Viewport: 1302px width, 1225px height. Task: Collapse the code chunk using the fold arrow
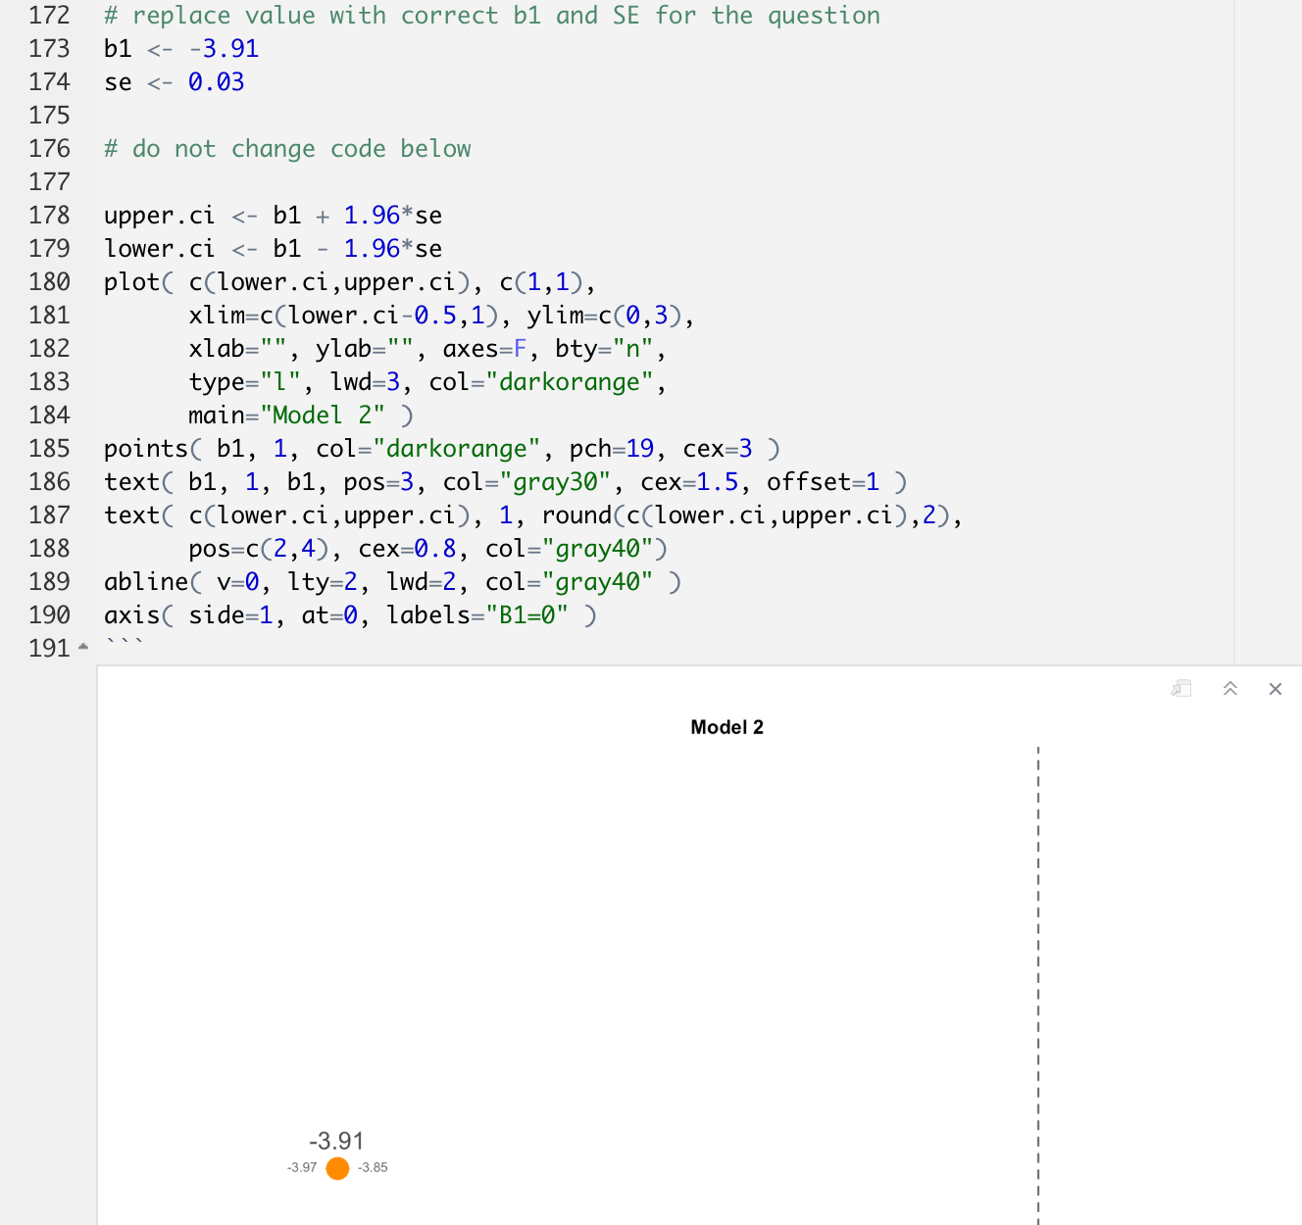[x=82, y=647]
